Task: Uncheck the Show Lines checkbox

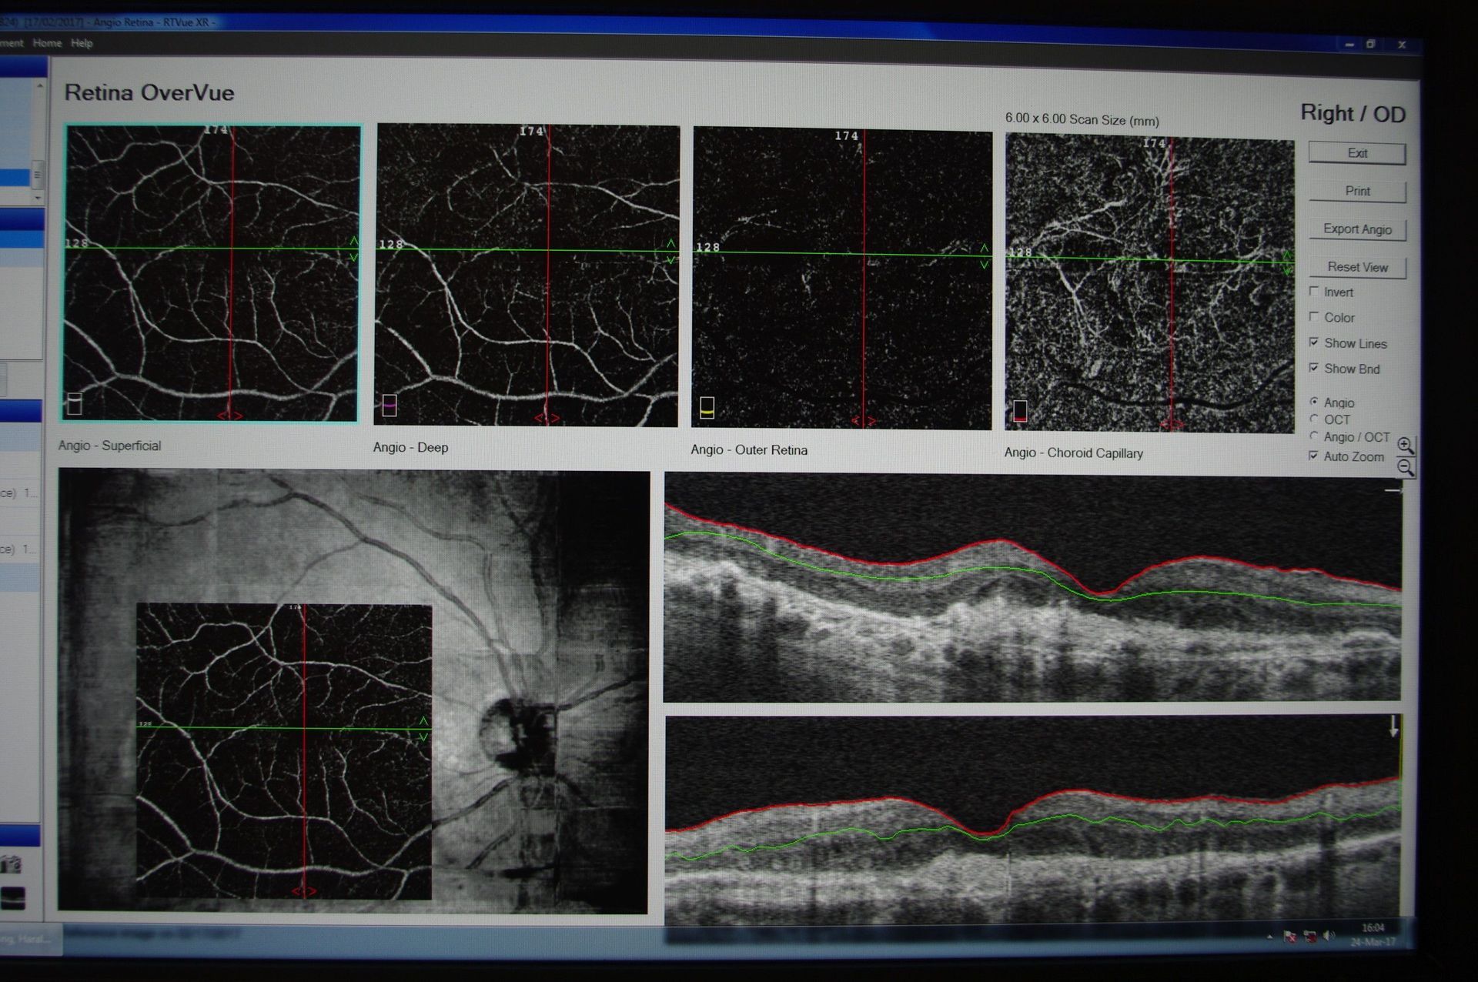Action: click(x=1314, y=342)
